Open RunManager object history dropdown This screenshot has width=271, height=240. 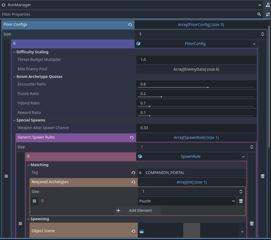click(x=260, y=5)
